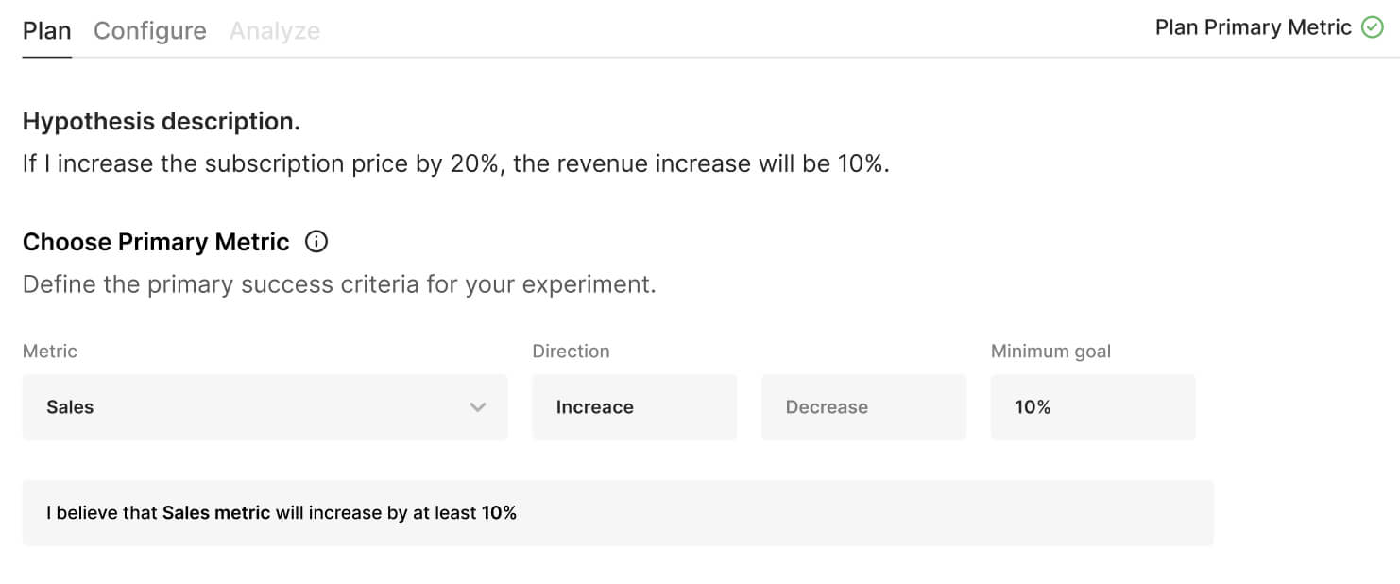Click the green checkmark next to Plan Primary Metric
The height and width of the screenshot is (584, 1400).
tap(1372, 27)
